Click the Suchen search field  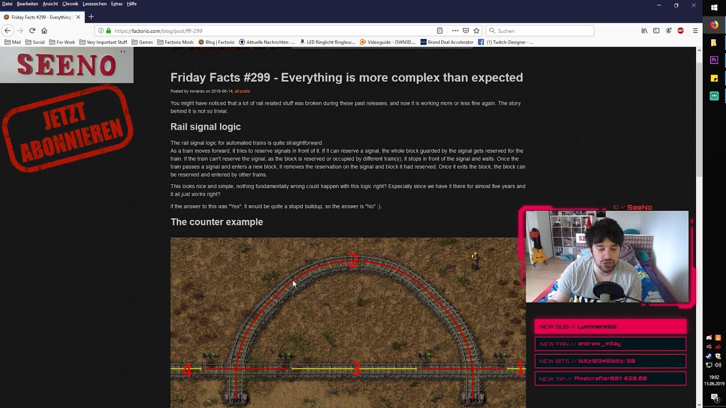tap(540, 31)
